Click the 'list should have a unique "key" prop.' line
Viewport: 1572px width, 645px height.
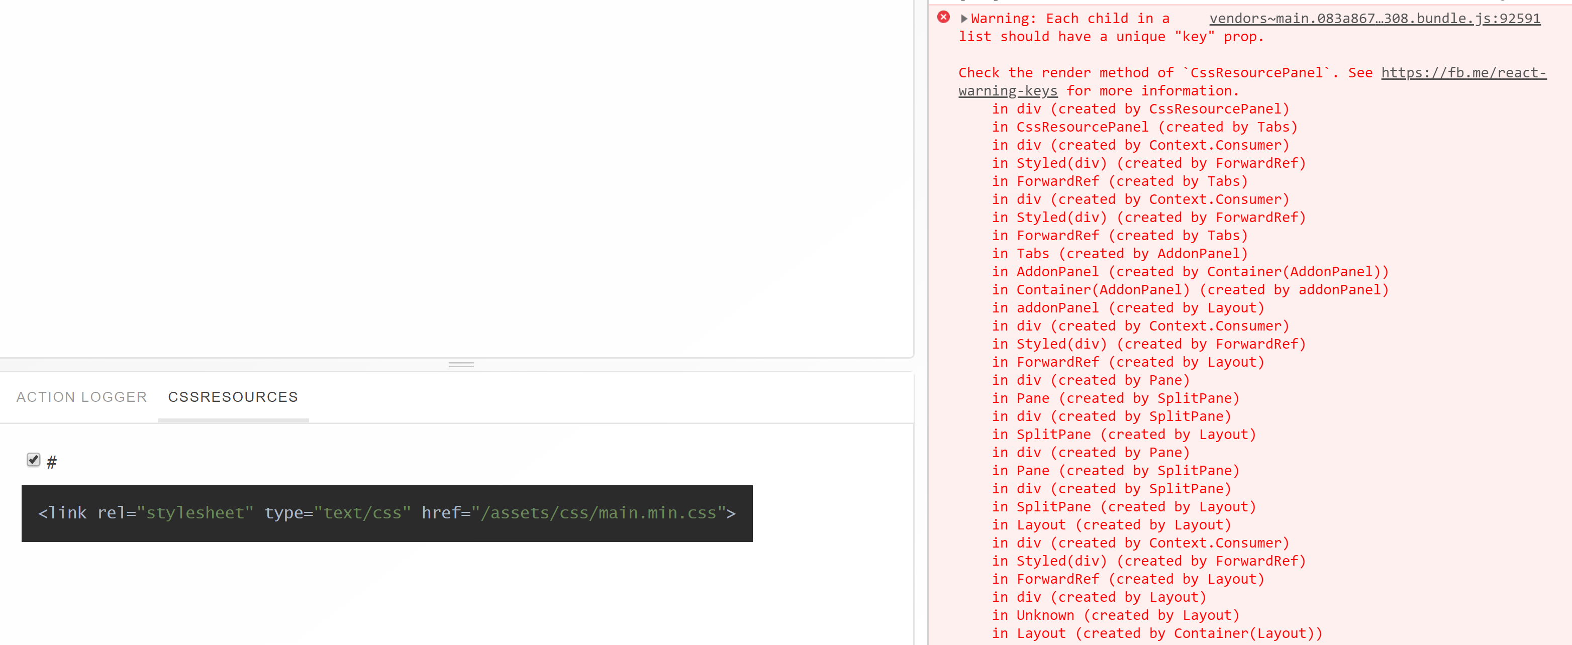(1111, 37)
